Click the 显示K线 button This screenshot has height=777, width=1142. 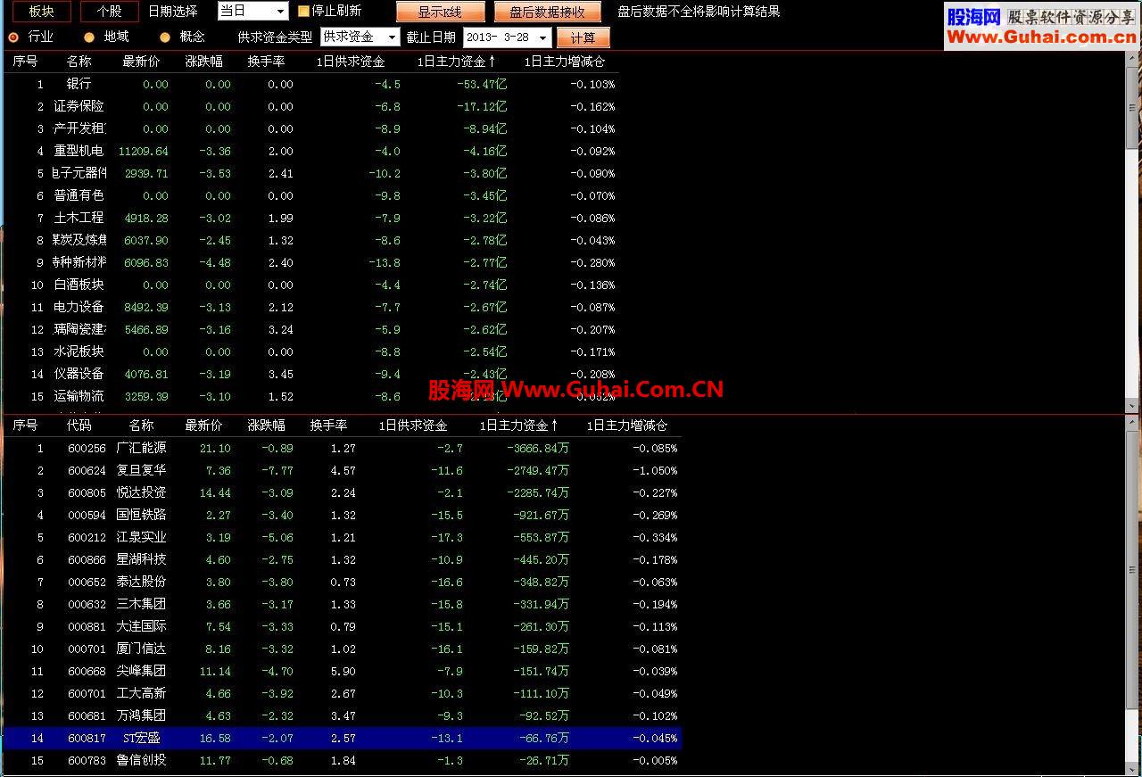coord(440,12)
